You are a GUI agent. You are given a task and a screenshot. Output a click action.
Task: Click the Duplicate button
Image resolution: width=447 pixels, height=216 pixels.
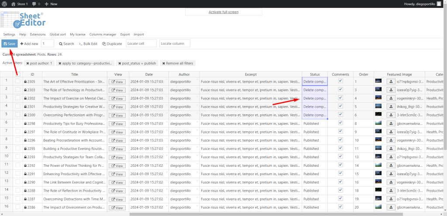112,44
